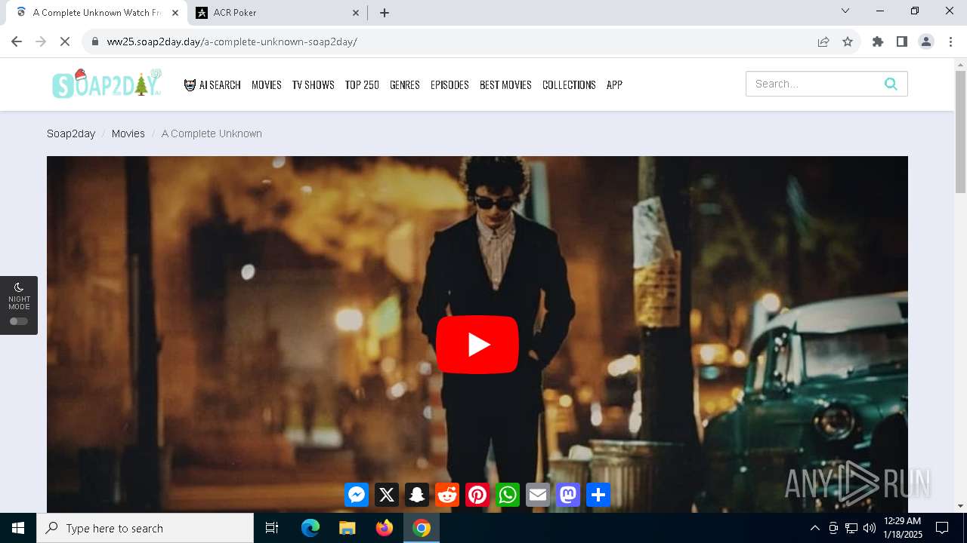
Task: Open AI Search menu item
Action: [212, 84]
